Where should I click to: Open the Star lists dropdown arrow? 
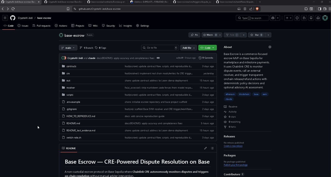point(268,35)
